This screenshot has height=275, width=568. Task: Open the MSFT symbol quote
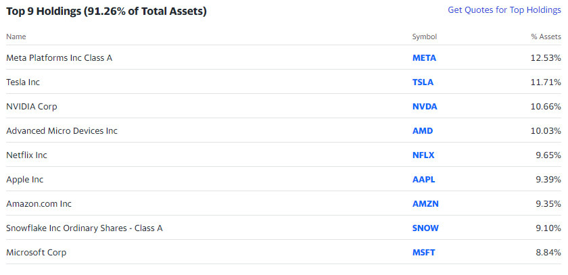[423, 253]
